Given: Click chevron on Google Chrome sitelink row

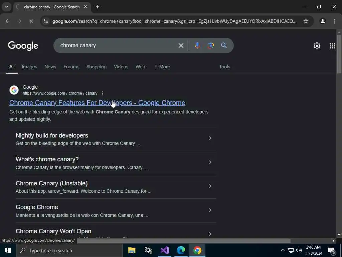Looking at the screenshot, I should 210,210.
